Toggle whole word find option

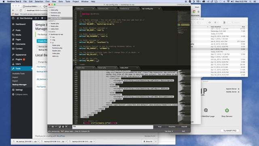point(56,127)
